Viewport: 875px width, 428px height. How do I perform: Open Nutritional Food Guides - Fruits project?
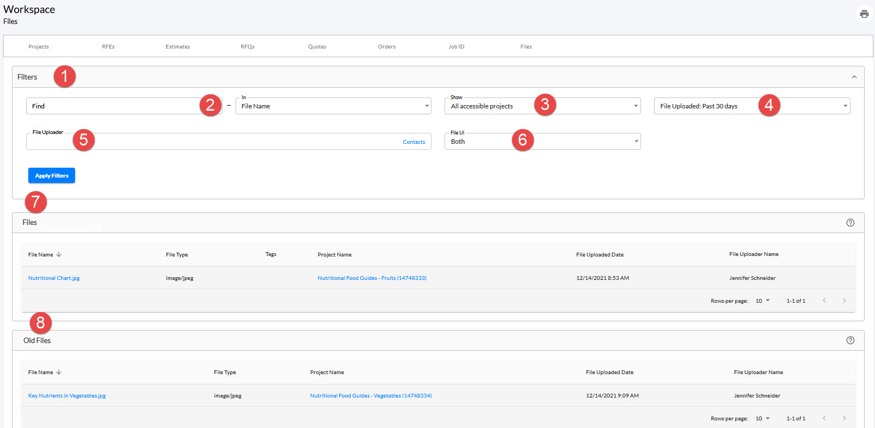372,278
